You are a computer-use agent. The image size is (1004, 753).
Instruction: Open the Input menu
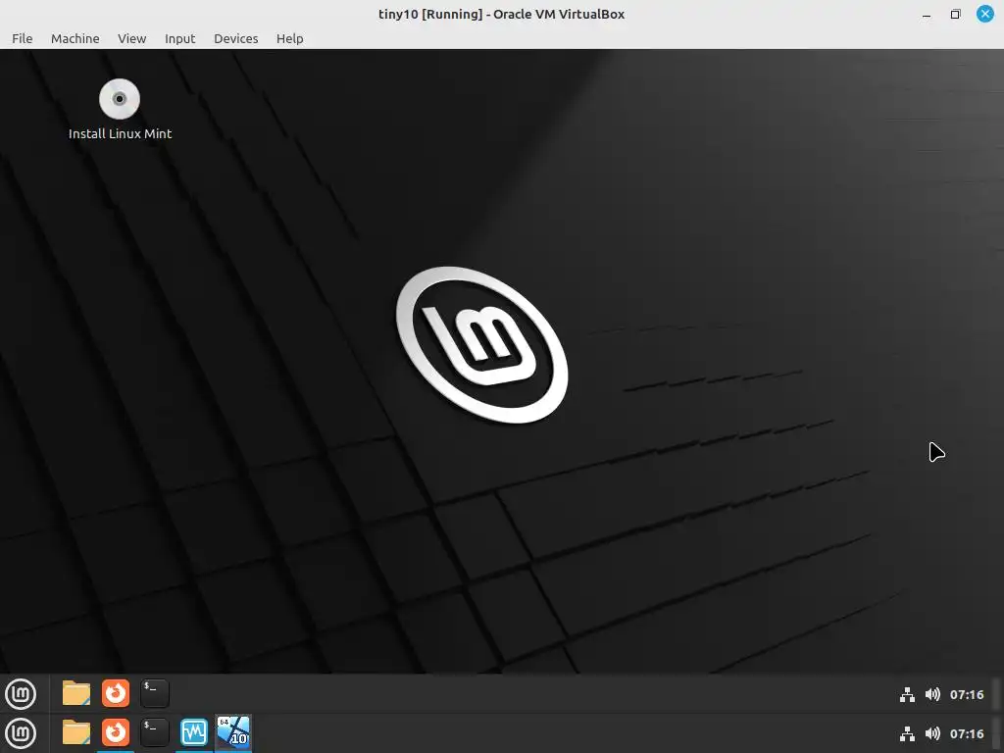tap(180, 38)
